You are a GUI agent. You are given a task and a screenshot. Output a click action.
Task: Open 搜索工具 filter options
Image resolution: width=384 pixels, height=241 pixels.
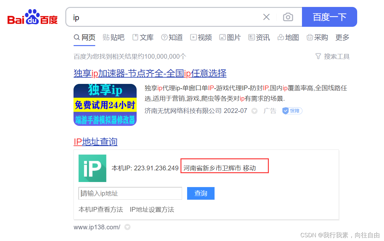pyautogui.click(x=333, y=56)
